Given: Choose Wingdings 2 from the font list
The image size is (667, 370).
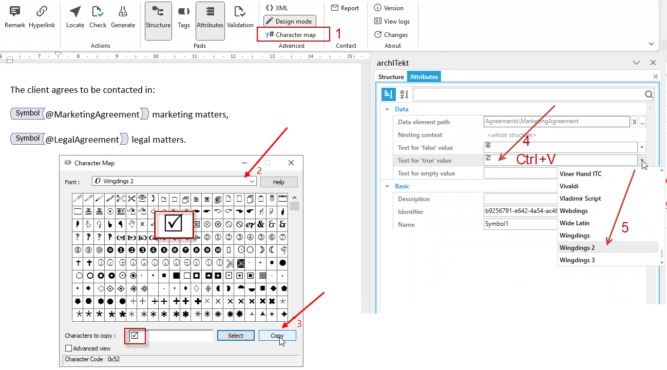Looking at the screenshot, I should click(x=608, y=248).
